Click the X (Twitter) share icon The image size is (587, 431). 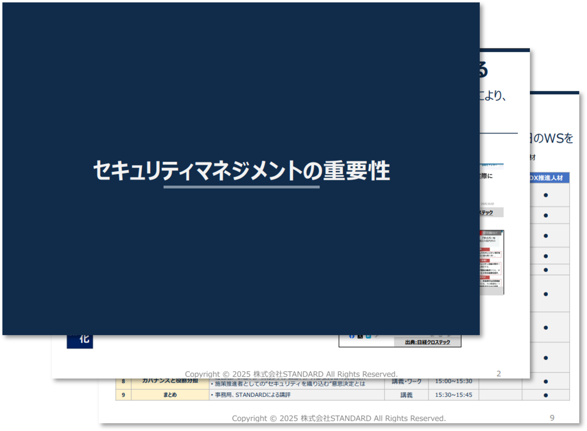[x=360, y=337]
